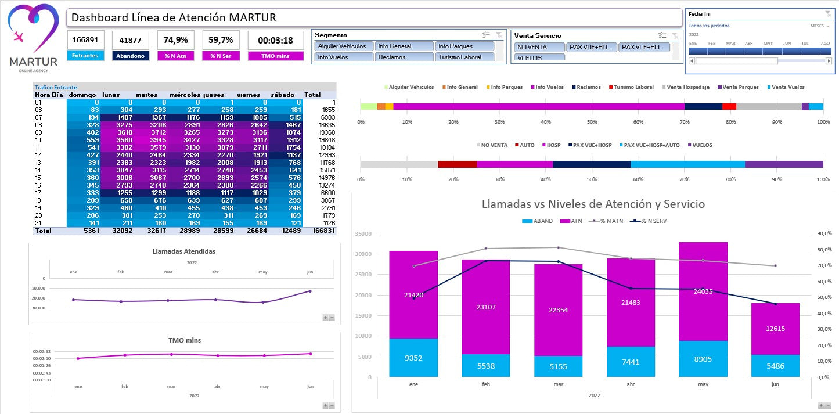
Task: Click the 00:03:18 TMO value box
Action: [x=276, y=41]
